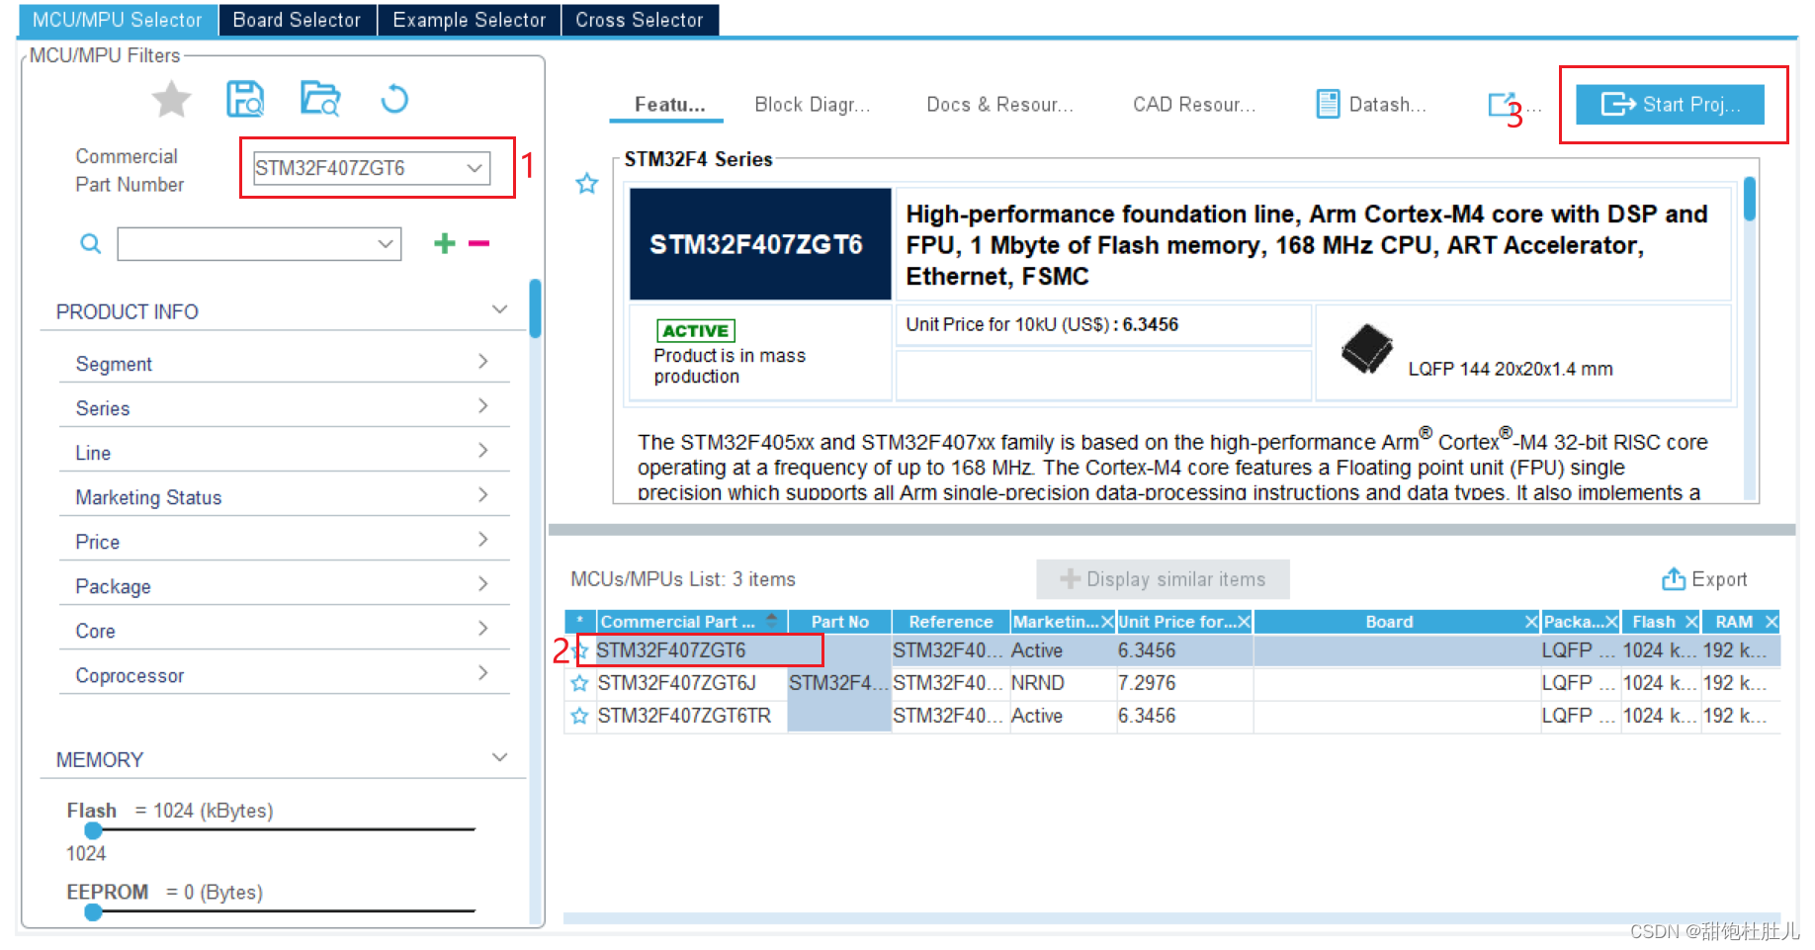Select the Features tab

pyautogui.click(x=669, y=105)
